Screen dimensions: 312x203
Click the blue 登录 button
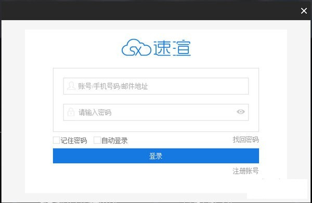(156, 156)
